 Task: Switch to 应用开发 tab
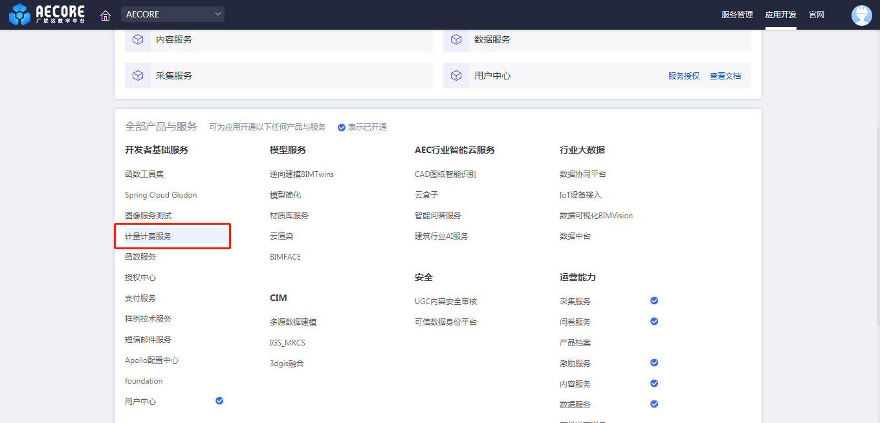point(781,15)
